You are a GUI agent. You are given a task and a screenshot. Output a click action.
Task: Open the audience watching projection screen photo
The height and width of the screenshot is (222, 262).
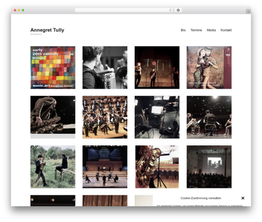[209, 167]
